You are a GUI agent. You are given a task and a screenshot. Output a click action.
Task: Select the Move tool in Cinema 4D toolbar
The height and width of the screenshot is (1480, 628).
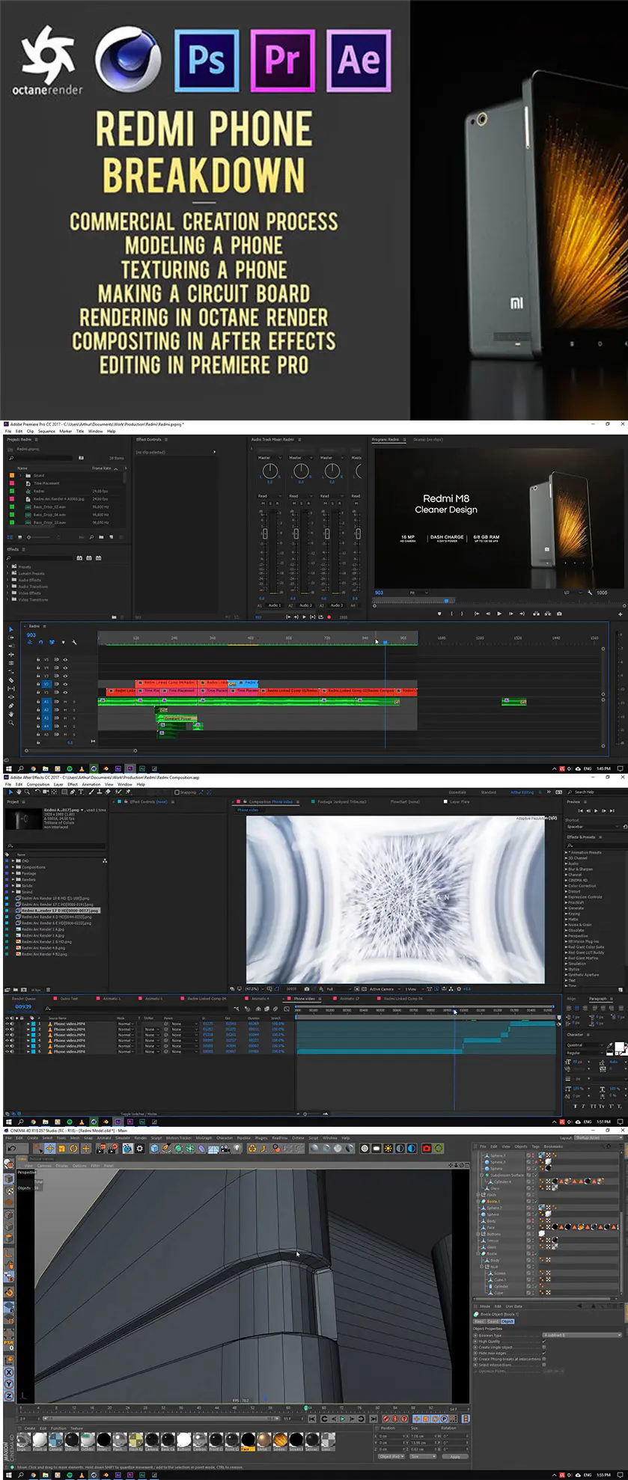tap(49, 1148)
